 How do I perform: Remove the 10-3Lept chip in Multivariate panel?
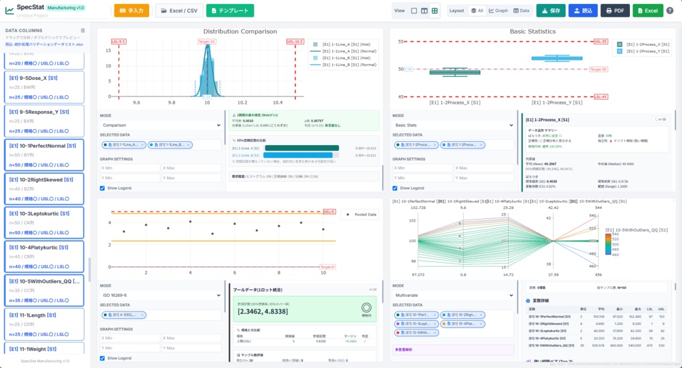tap(434, 323)
